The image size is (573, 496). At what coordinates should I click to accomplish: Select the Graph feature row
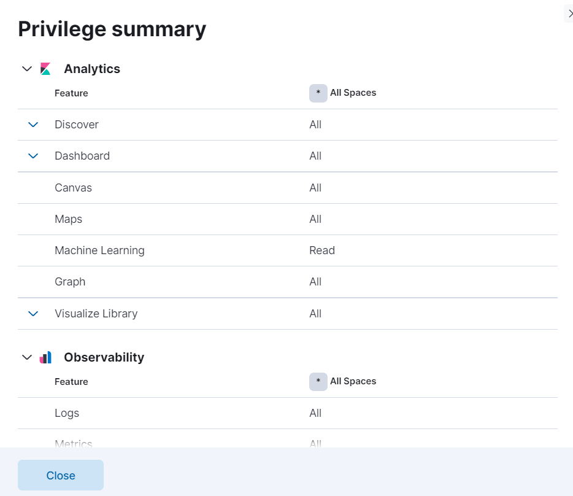point(70,282)
